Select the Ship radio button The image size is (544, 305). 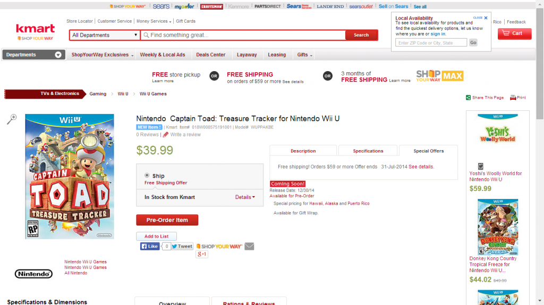pyautogui.click(x=147, y=176)
